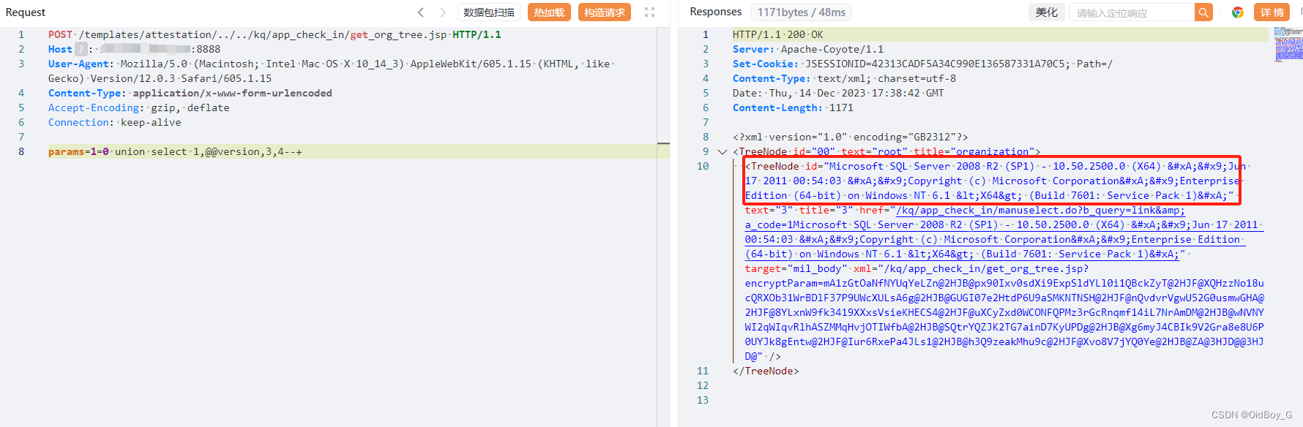Click the badge next to Host header
This screenshot has height=427, width=1303.
click(x=81, y=49)
